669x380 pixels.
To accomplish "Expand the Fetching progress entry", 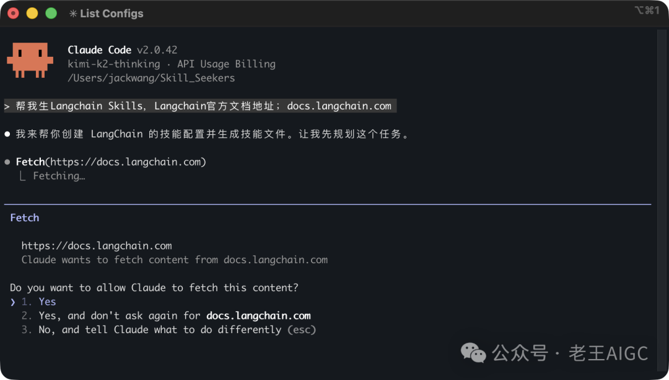I will [59, 175].
